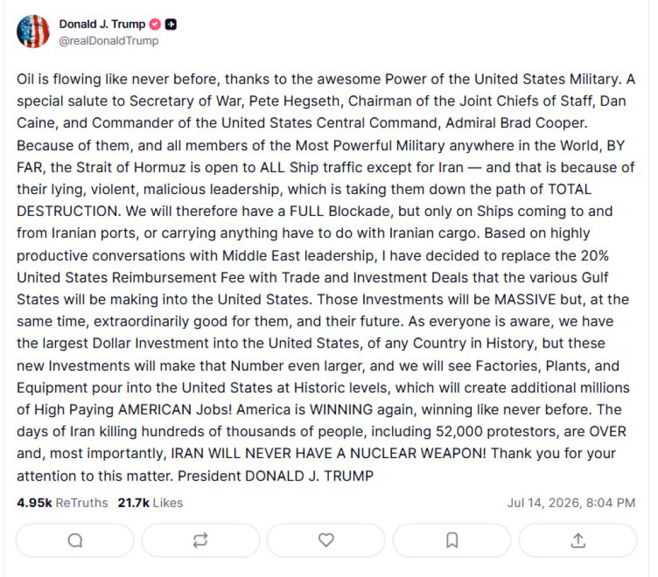Image resolution: width=658 pixels, height=577 pixels.
Task: View the 21.7k Likes list
Action: pyautogui.click(x=150, y=502)
